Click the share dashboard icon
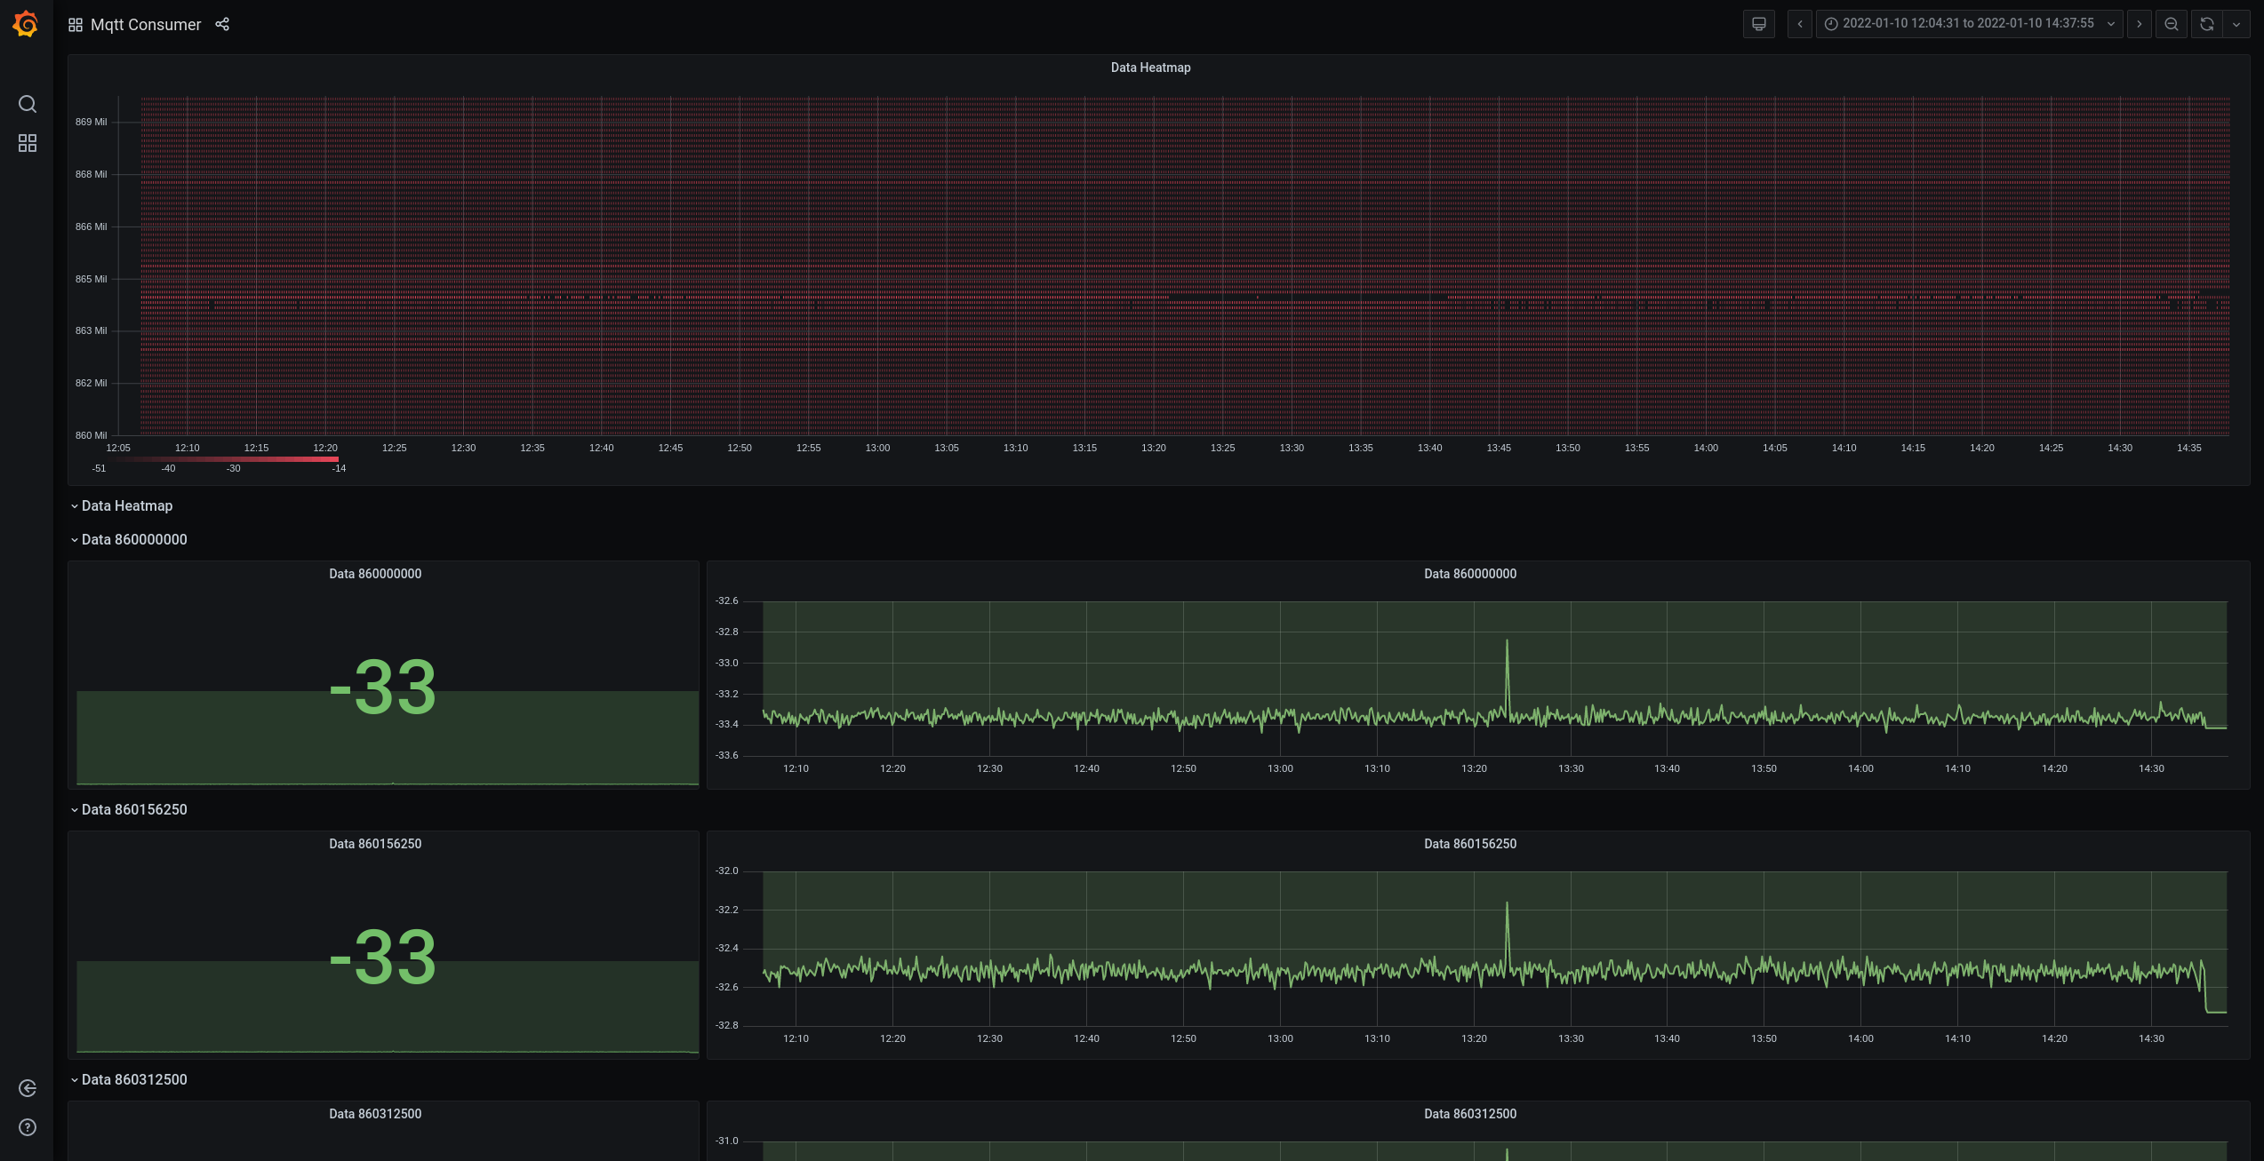This screenshot has height=1161, width=2264. coord(222,24)
